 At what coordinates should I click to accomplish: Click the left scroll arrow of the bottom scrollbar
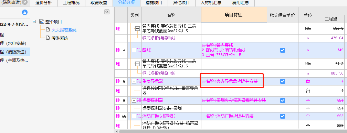(116, 131)
